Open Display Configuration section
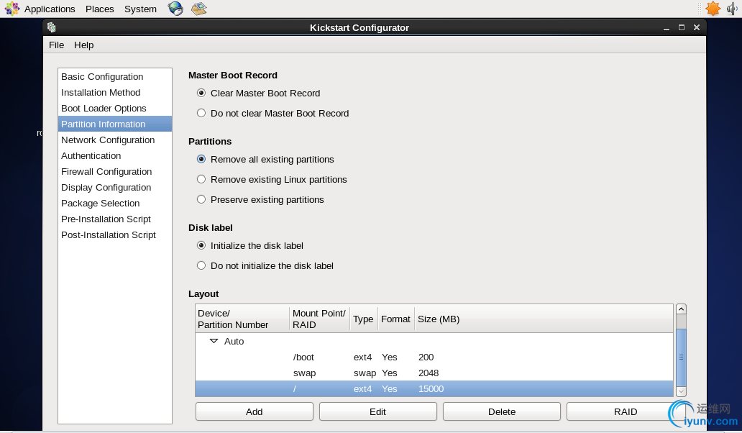This screenshot has height=433, width=742. [114, 188]
